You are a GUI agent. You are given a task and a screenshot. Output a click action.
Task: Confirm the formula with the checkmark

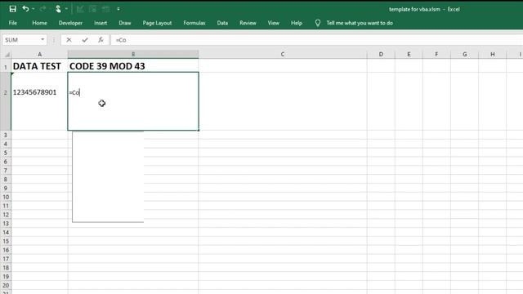tap(85, 40)
